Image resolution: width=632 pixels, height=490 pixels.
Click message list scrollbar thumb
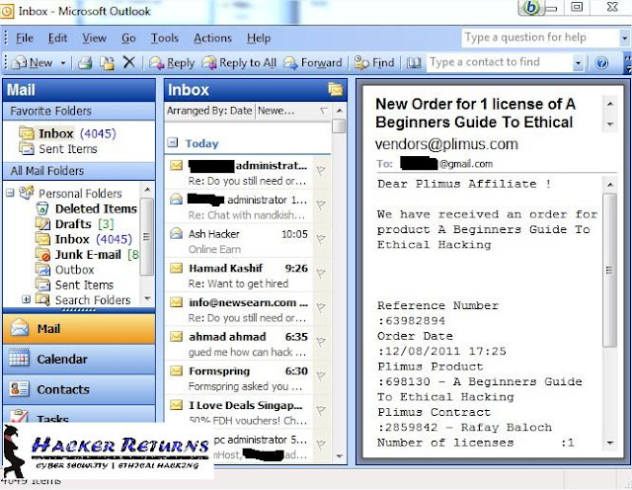click(339, 125)
